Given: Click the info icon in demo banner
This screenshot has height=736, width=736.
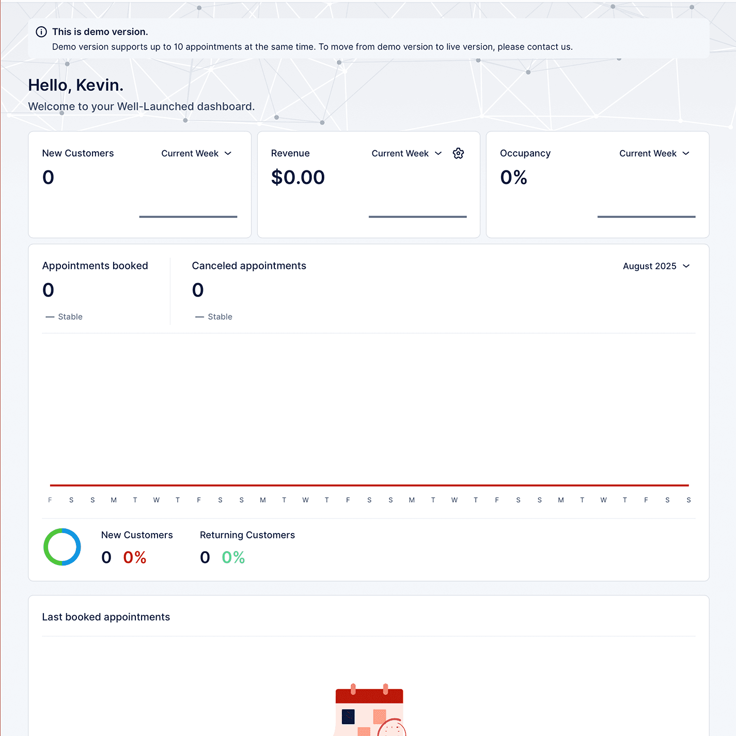Looking at the screenshot, I should coord(41,32).
